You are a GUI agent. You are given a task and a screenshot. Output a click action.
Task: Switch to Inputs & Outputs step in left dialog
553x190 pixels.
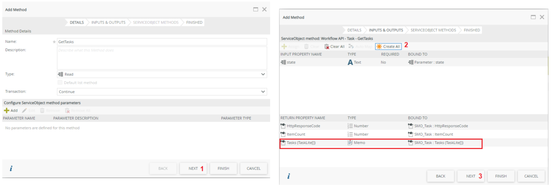pos(108,22)
